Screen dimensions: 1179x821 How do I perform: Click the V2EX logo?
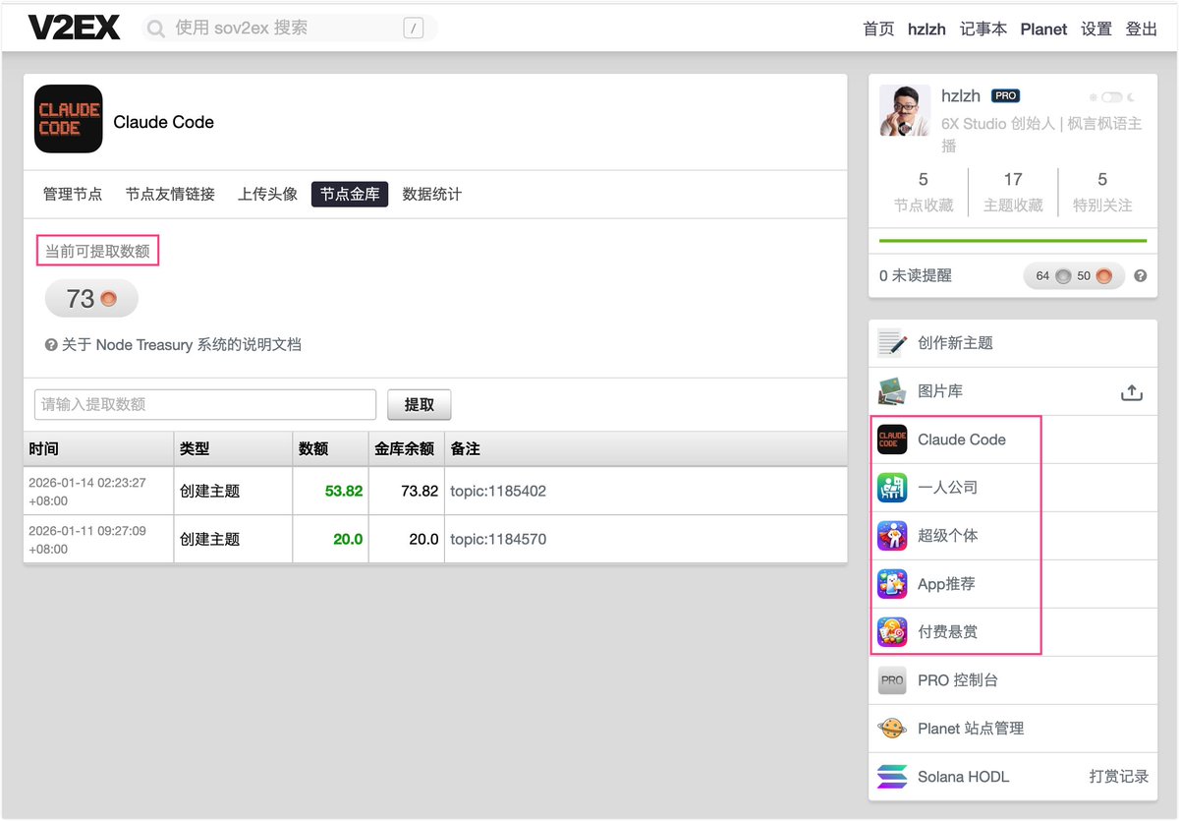tap(74, 29)
